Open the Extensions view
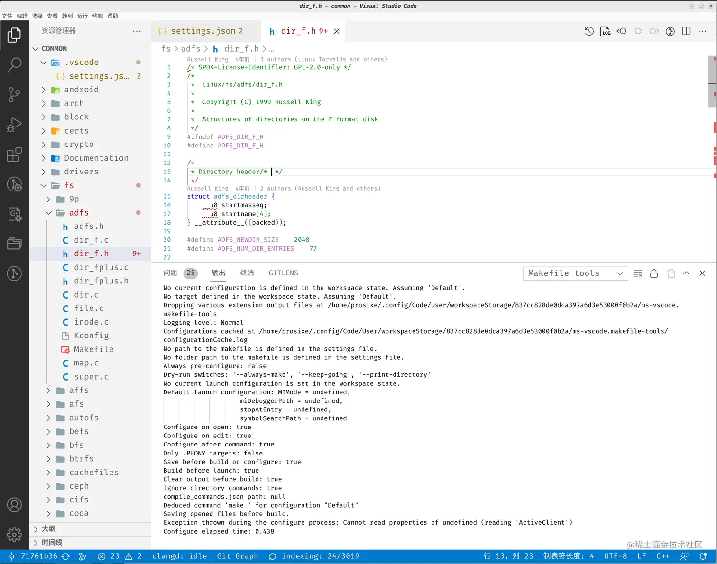717x564 pixels. (14, 155)
